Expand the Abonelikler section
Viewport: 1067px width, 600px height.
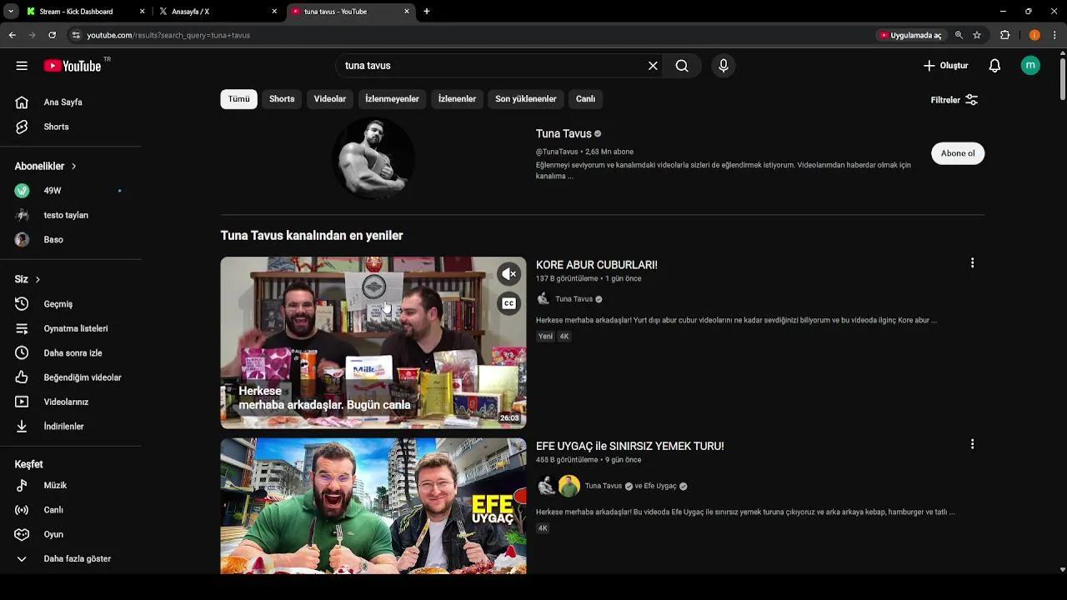(x=46, y=166)
